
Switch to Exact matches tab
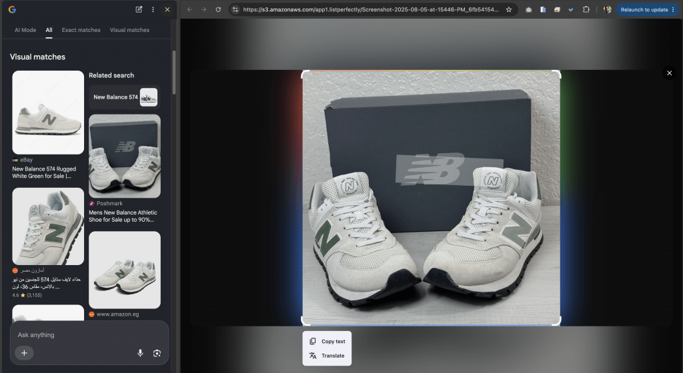click(x=81, y=30)
